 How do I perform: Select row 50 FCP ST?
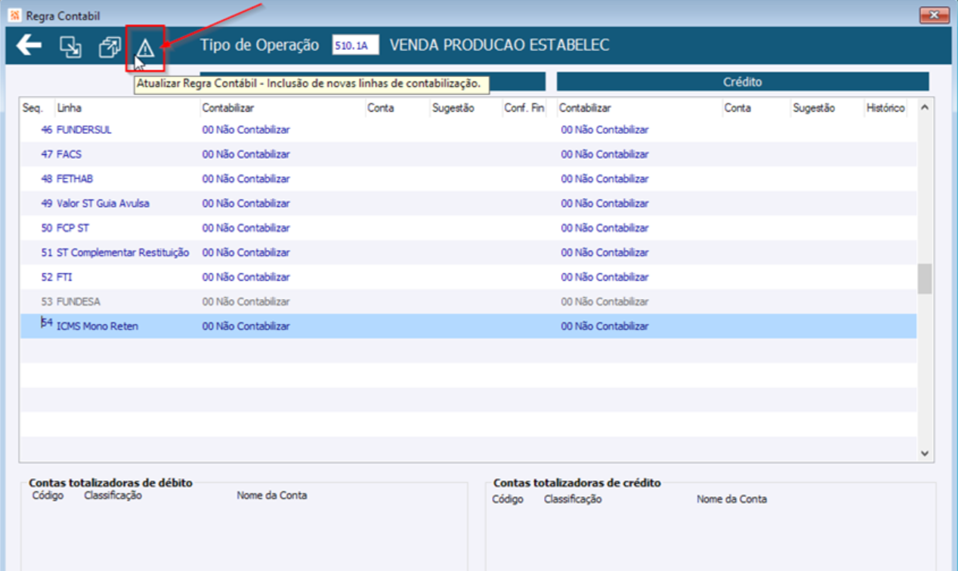[468, 228]
